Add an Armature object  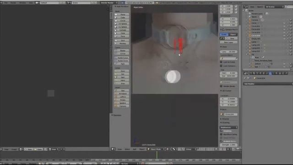tap(122, 93)
